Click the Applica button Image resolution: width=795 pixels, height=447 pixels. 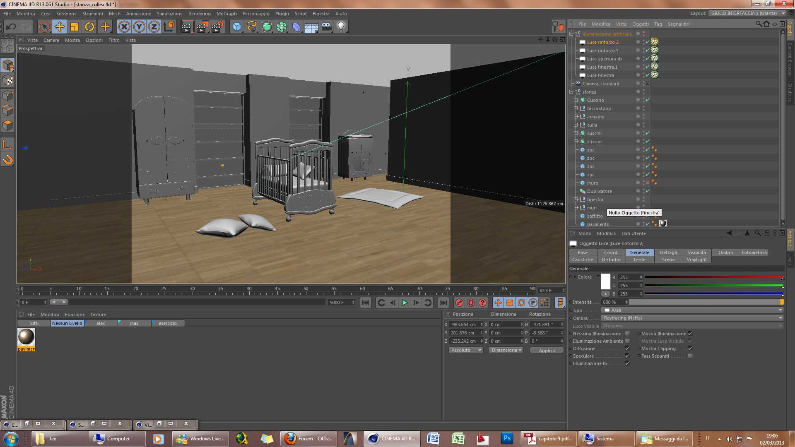(x=547, y=351)
